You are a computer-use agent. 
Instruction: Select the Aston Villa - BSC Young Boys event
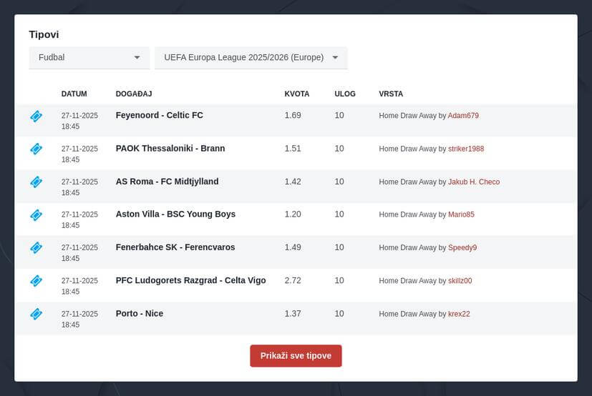click(175, 214)
